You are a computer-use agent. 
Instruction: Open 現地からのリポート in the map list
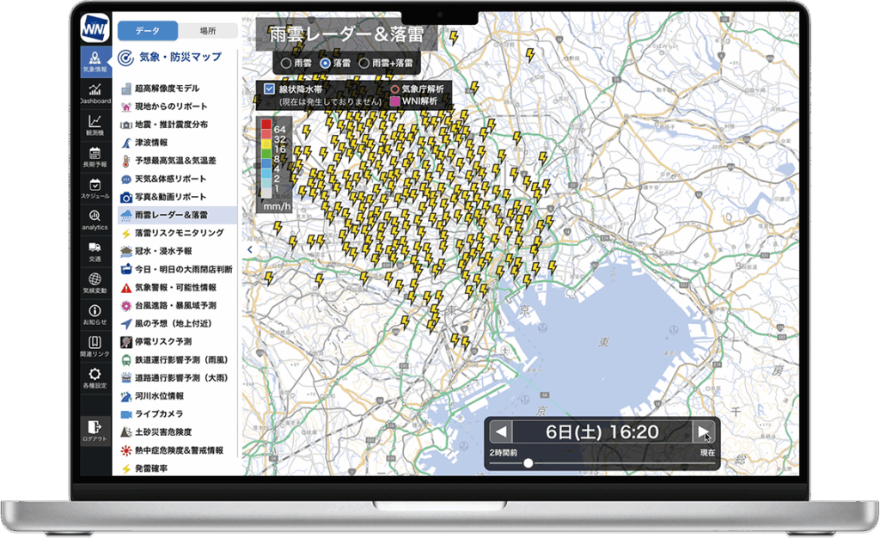tap(171, 106)
